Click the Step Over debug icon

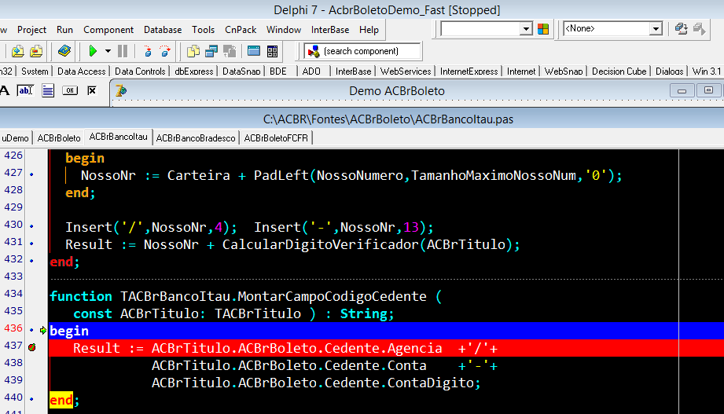(165, 51)
